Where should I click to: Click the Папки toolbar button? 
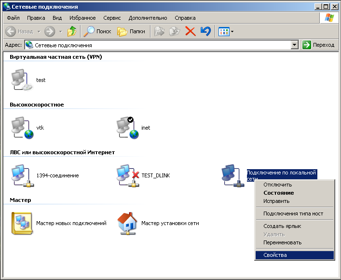pyautogui.click(x=132, y=31)
